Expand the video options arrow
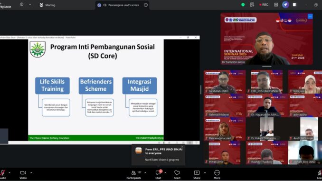 (x=31, y=173)
